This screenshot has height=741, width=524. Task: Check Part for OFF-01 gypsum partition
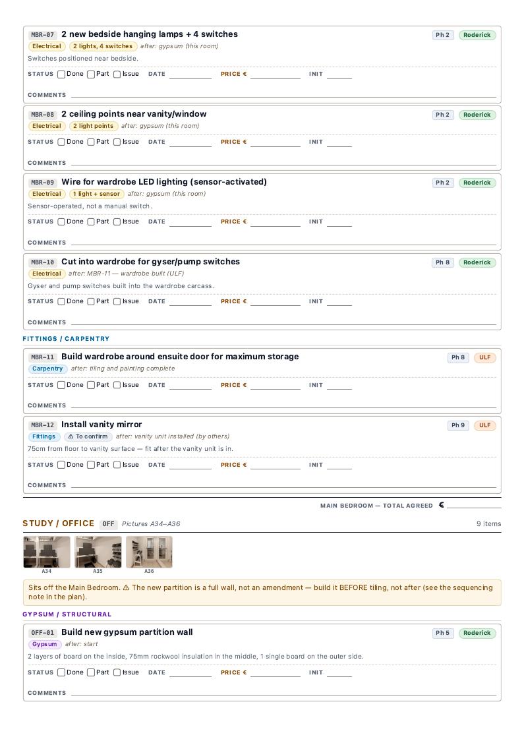point(91,672)
